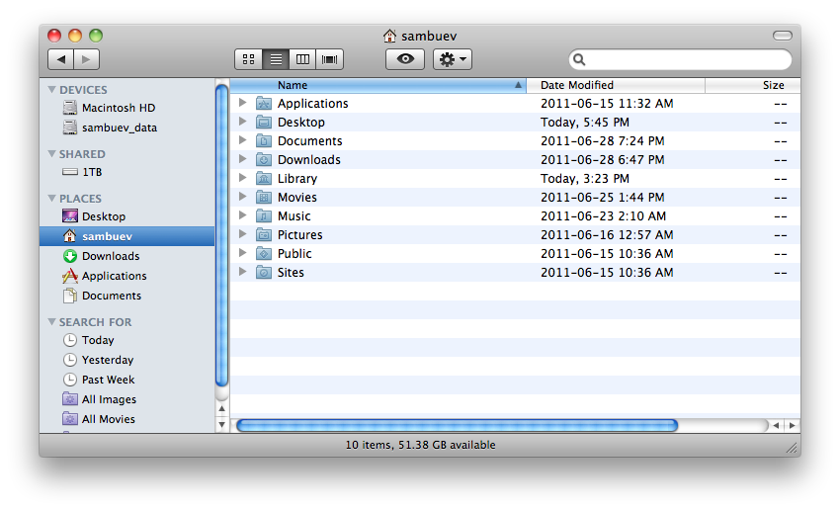Go back with the left arrow button
The width and height of the screenshot is (840, 511).
[x=60, y=59]
